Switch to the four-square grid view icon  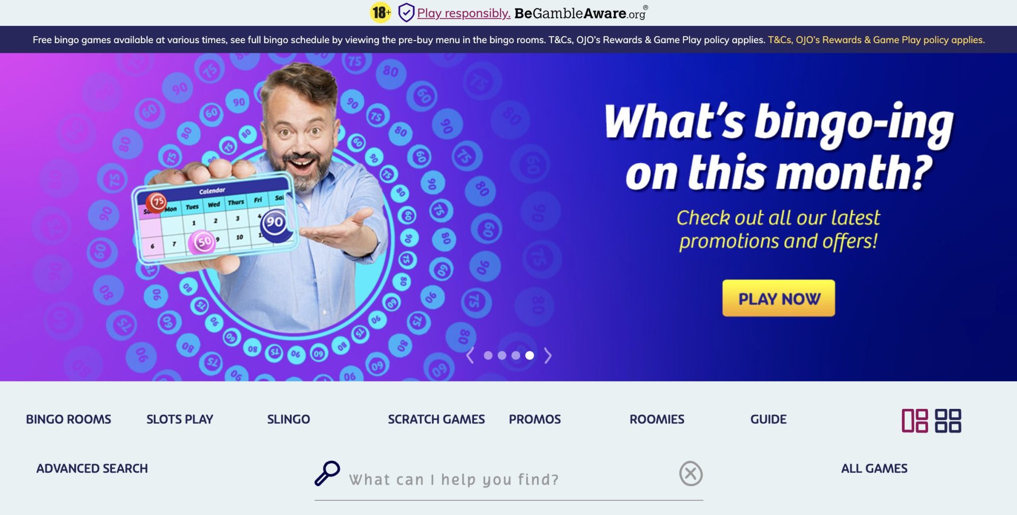[948, 421]
